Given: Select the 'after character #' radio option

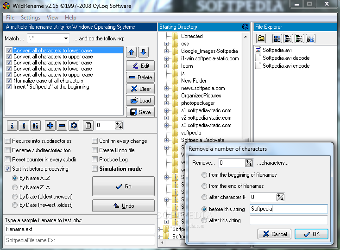Looking at the screenshot, I should tap(204, 197).
